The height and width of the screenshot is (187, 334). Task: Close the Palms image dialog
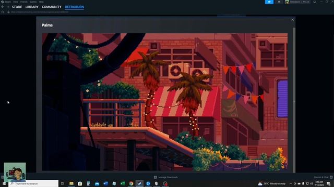coord(292,20)
